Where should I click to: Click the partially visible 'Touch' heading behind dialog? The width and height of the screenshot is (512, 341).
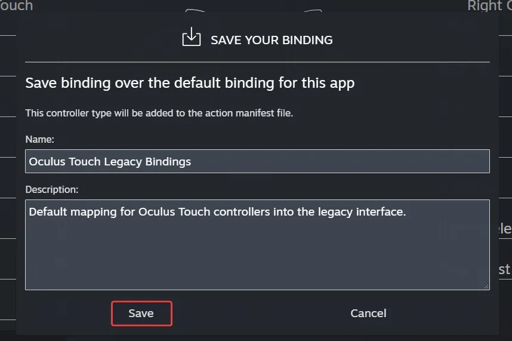point(16,6)
